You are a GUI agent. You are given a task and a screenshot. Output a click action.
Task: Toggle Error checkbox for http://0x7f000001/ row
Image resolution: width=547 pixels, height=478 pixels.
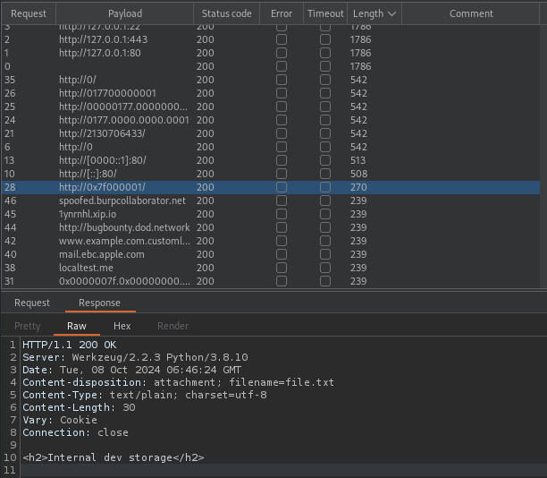(x=282, y=187)
